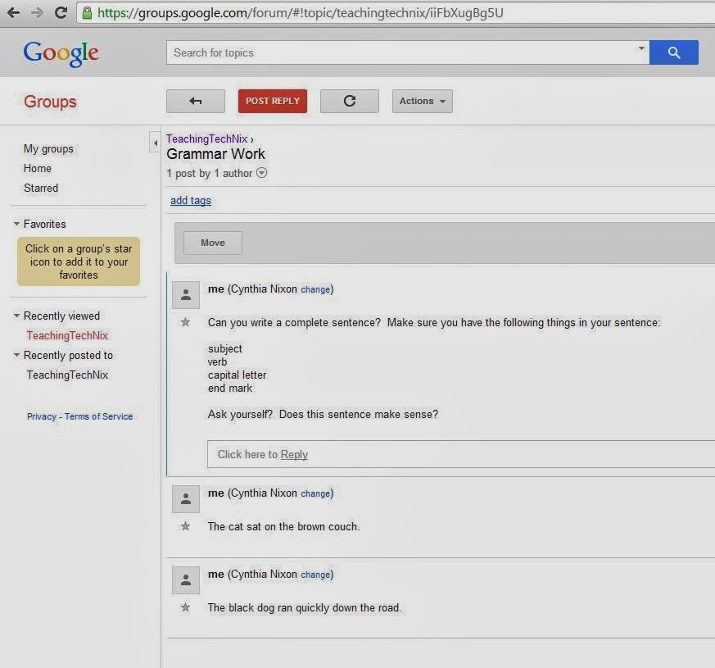Image resolution: width=715 pixels, height=668 pixels.
Task: Click the text 'The cat sat on the brown couch.'
Action: tap(283, 526)
